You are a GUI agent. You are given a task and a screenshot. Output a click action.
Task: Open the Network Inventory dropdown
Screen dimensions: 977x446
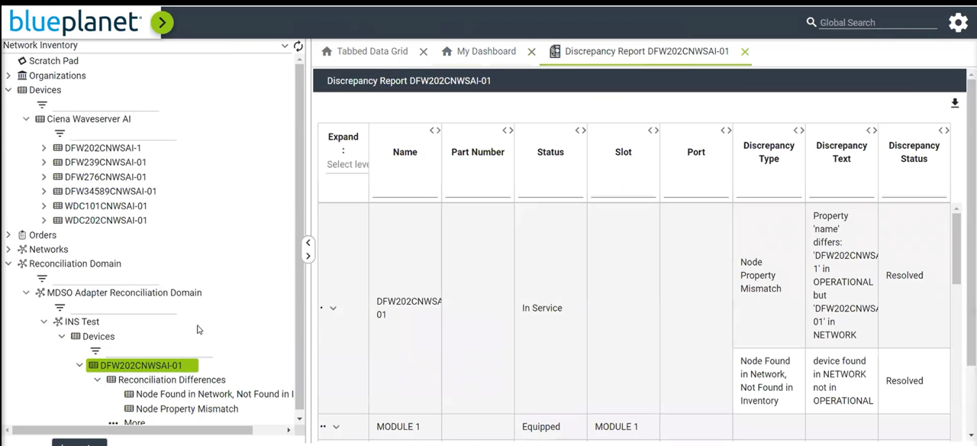tap(285, 47)
